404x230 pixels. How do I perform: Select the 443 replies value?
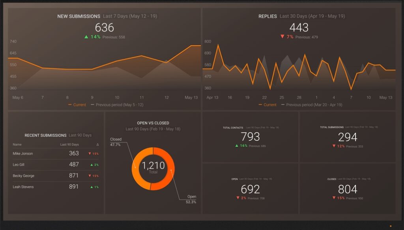coord(299,28)
